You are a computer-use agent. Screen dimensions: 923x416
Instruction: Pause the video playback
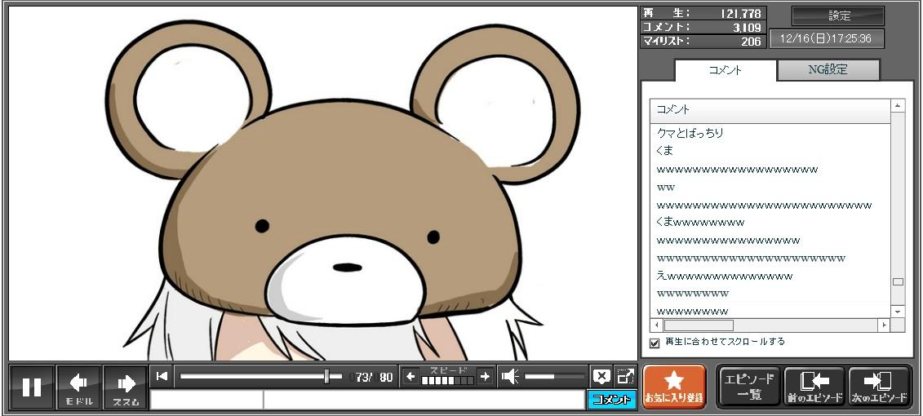tap(32, 387)
